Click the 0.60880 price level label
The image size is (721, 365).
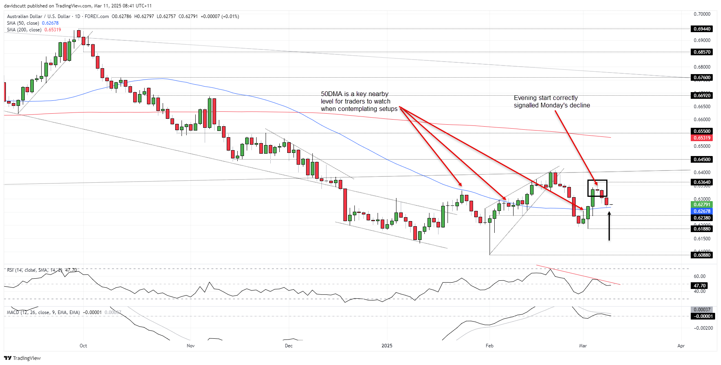(x=702, y=255)
